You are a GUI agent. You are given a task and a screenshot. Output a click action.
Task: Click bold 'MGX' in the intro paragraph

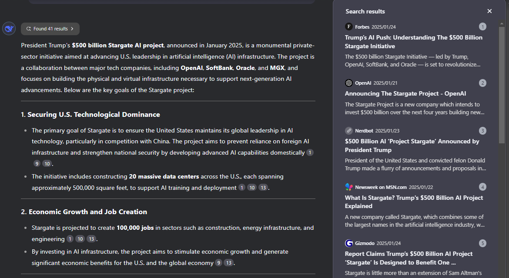(x=277, y=68)
